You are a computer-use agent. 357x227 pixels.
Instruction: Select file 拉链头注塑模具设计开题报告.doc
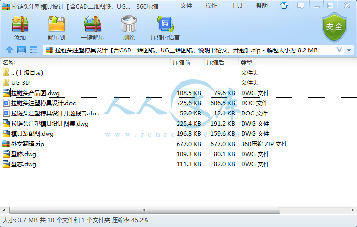[55, 113]
